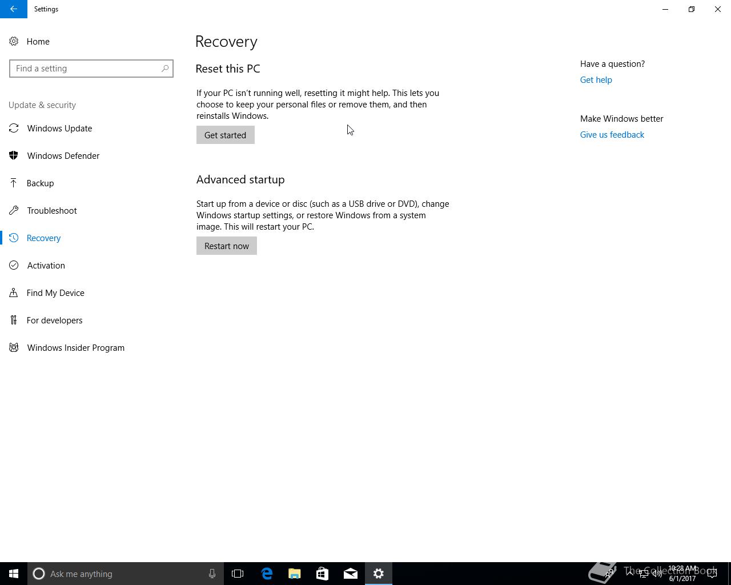Open File Explorer from taskbar

(x=295, y=574)
